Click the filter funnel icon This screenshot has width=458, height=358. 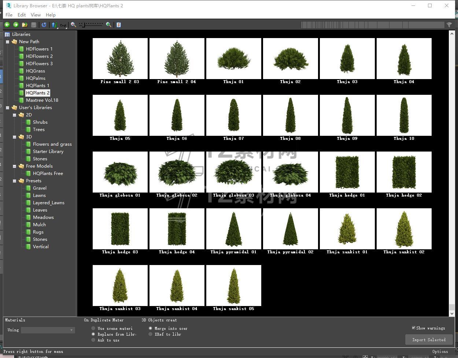coord(449,25)
